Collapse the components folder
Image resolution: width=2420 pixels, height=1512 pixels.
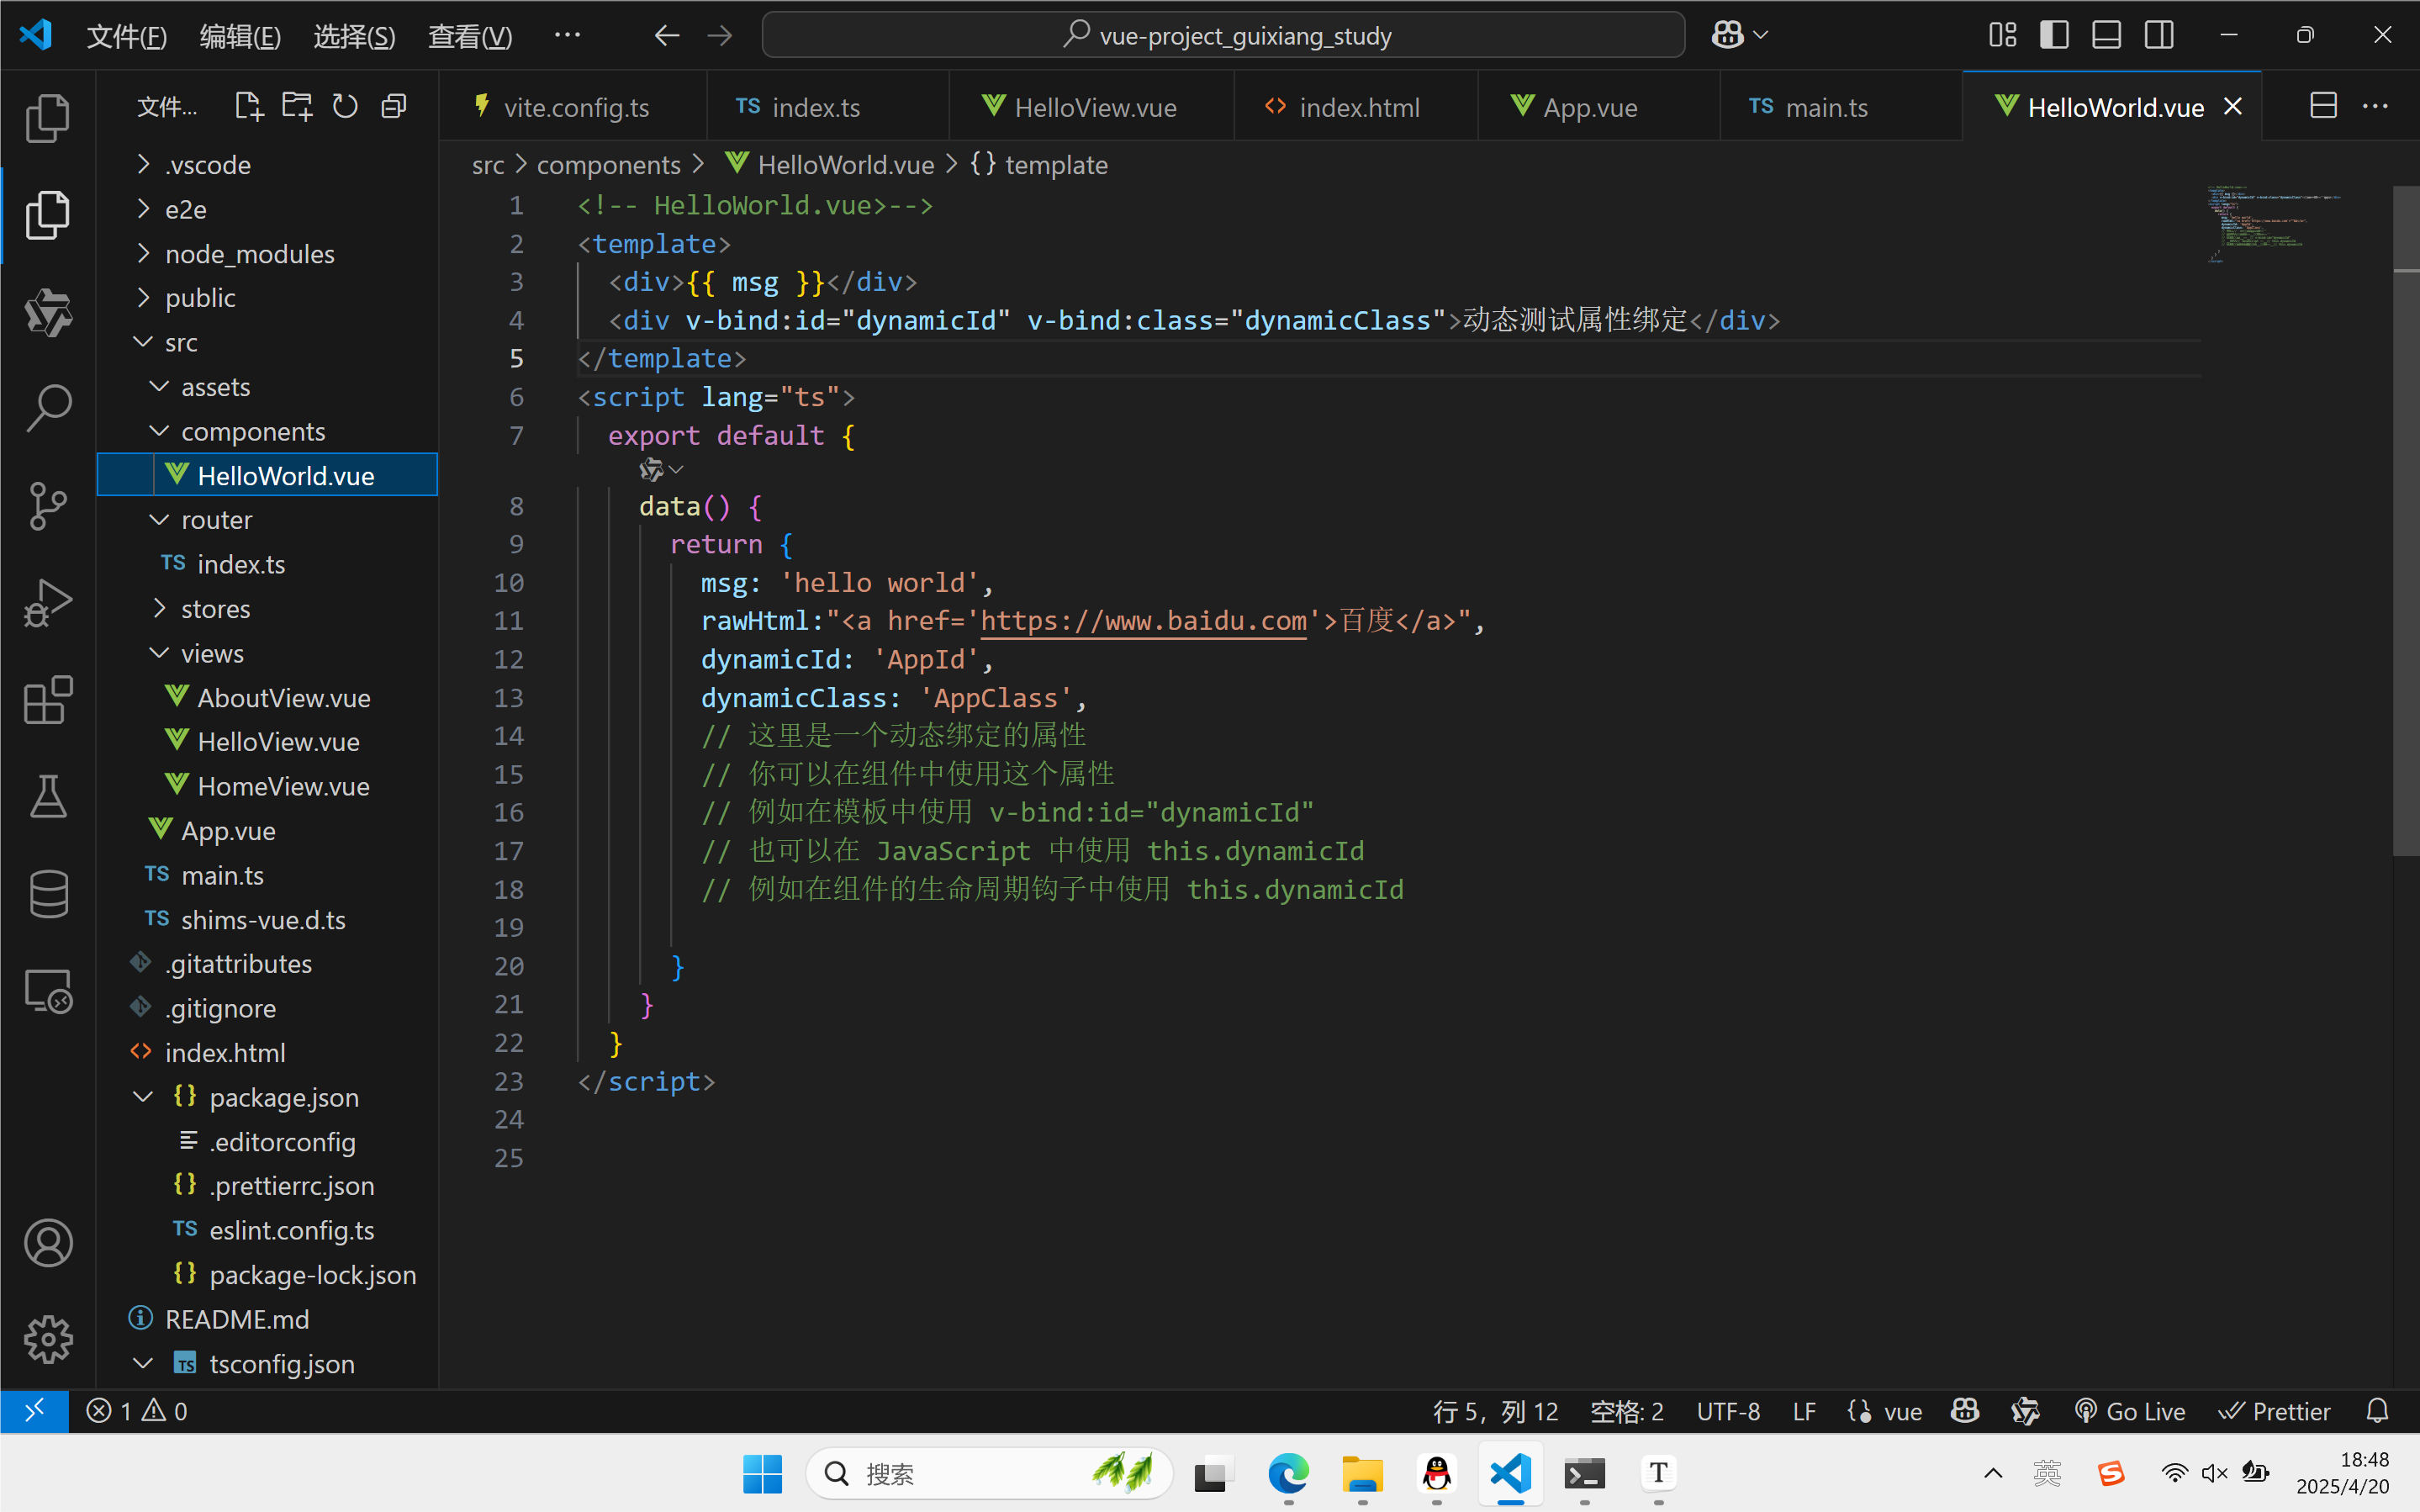(x=252, y=431)
